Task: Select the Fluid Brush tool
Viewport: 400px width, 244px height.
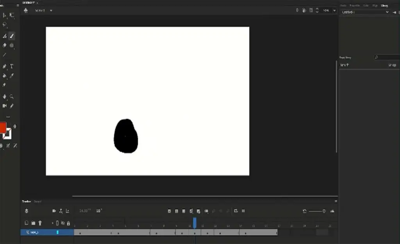Action: click(x=4, y=36)
